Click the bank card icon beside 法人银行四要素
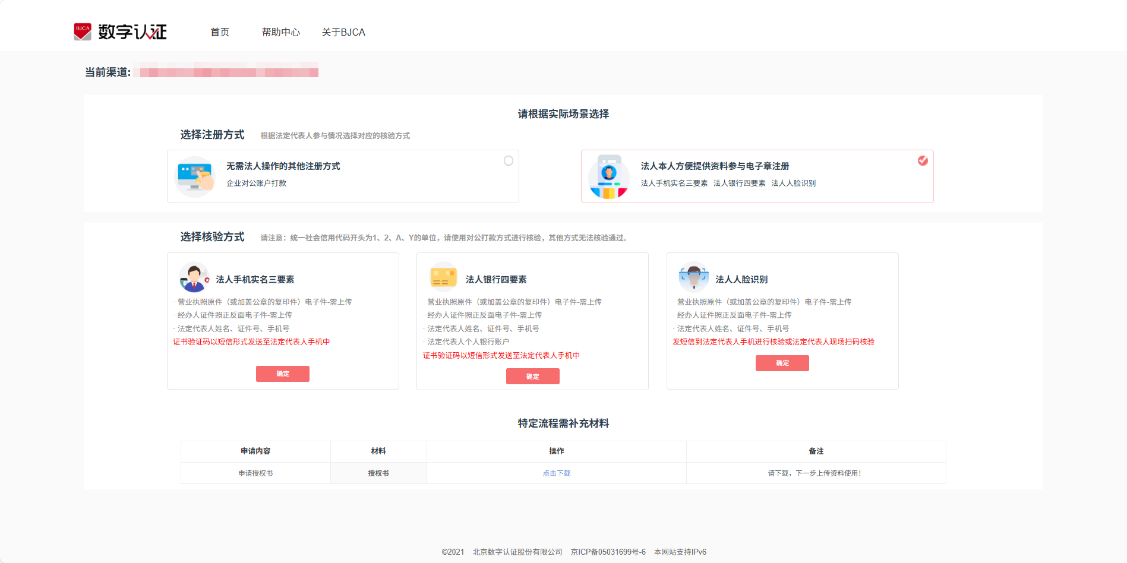The height and width of the screenshot is (563, 1127). [x=444, y=277]
